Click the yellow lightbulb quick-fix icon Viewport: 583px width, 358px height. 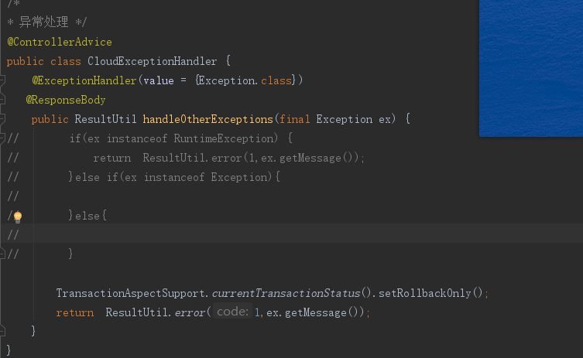(18, 217)
